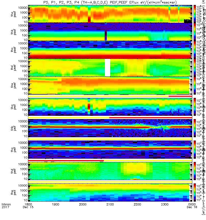
Task: Select the 'thb peef' panel label
Action: (13, 32)
